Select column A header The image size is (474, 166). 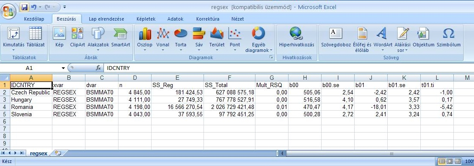[x=31, y=78]
